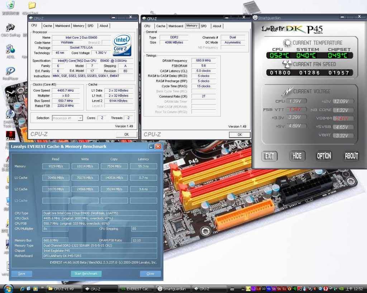Open the Mainboard tab in the CPU-Z memory timings window
The height and width of the screenshot is (293, 367).
click(176, 26)
